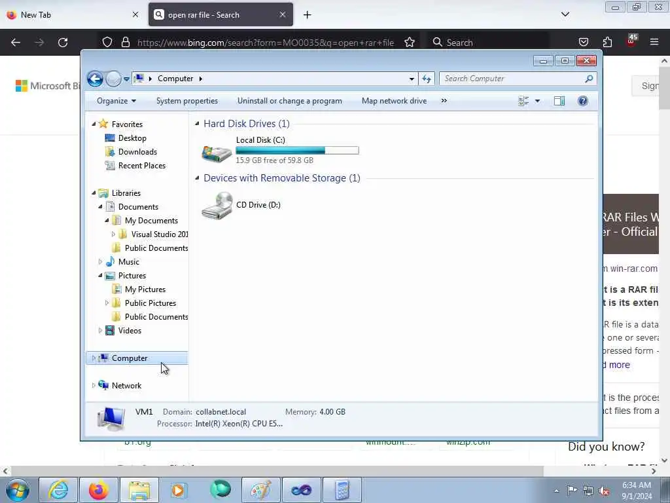
Task: Open the Firefox hamburger menu
Action: (654, 42)
